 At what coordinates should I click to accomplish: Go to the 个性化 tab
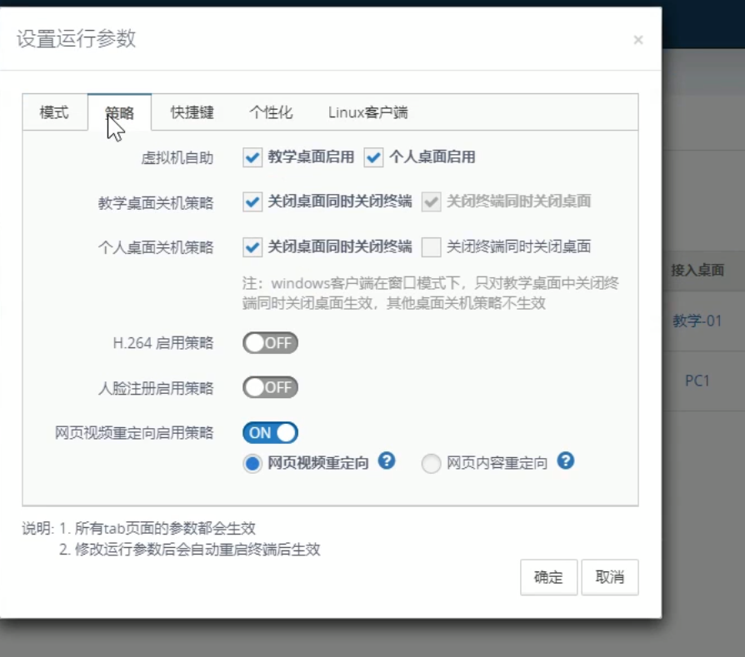[271, 112]
